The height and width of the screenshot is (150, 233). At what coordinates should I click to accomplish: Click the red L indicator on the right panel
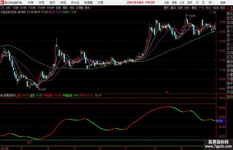click(228, 9)
